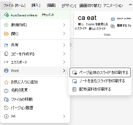Screen dimensions: 133x125
Task: Select the お気に入りに追加 menu entry
Action: (x=35, y=82)
